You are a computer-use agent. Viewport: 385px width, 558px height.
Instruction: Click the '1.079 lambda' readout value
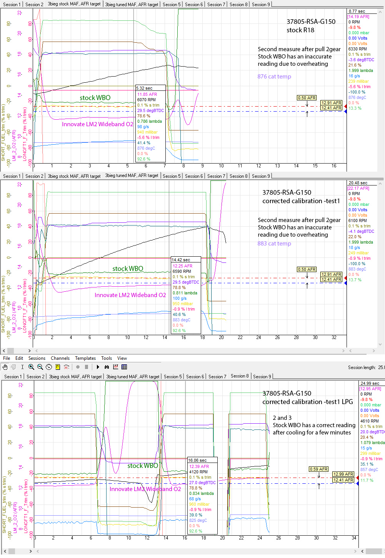point(372,443)
